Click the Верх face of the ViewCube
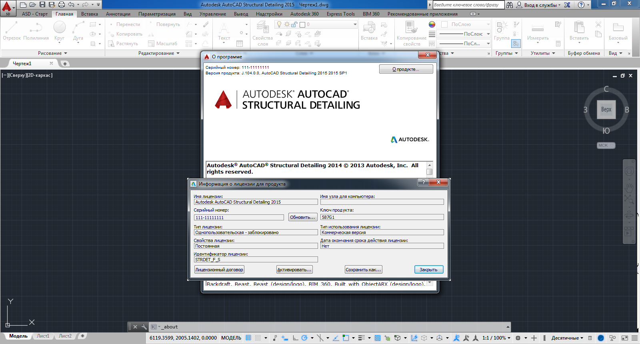 [606, 109]
